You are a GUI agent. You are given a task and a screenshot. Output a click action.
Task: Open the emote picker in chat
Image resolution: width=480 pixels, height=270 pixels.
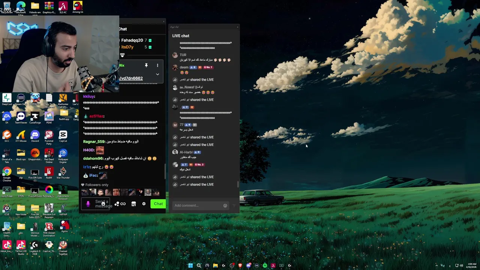click(103, 204)
